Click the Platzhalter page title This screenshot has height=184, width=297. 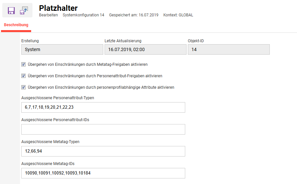tap(58, 8)
